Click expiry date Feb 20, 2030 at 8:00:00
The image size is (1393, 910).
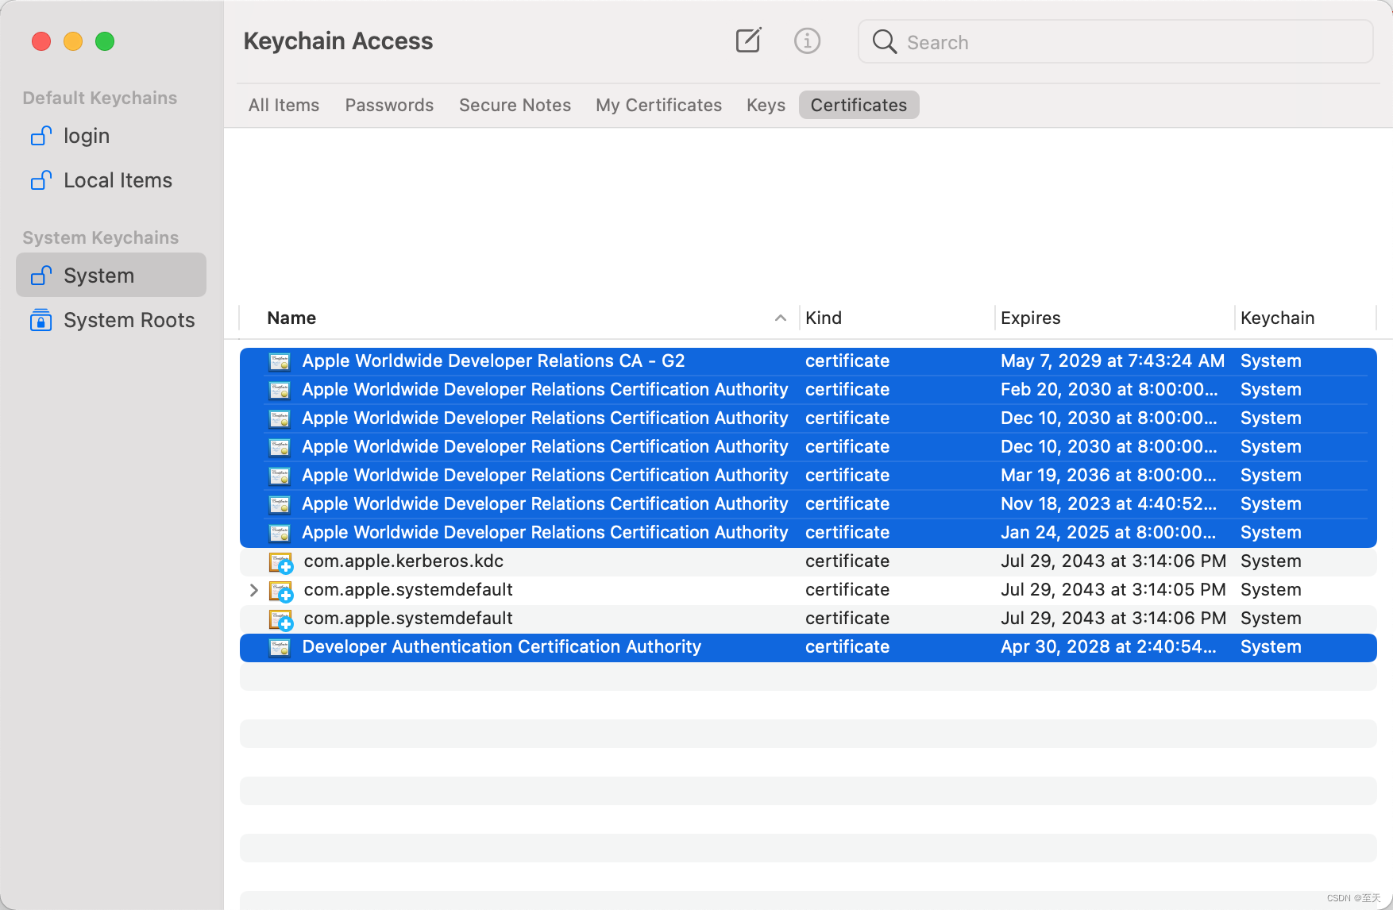click(1109, 389)
